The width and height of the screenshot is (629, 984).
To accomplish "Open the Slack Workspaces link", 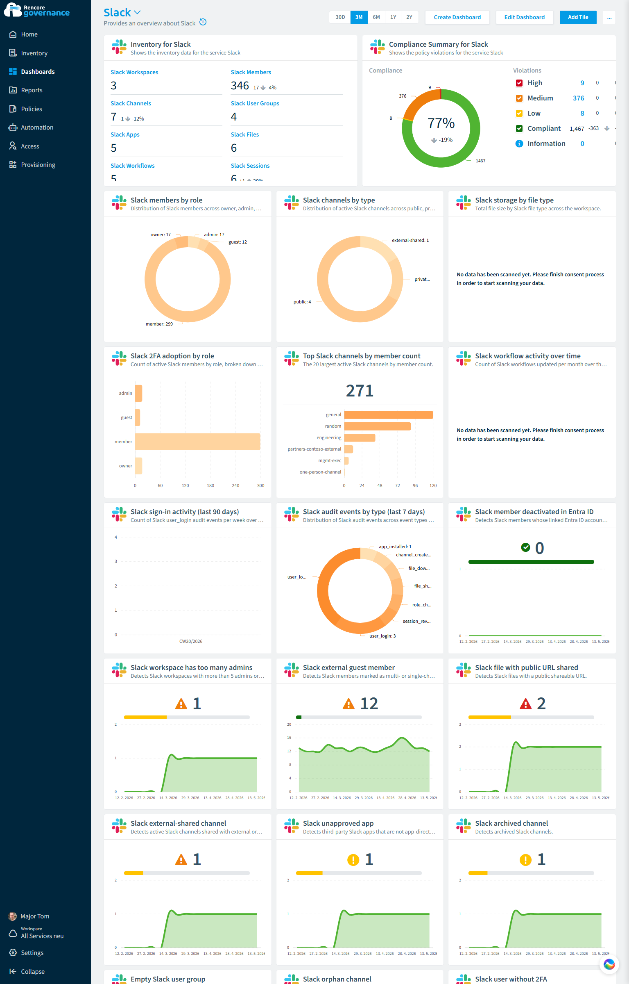I will 134,72.
